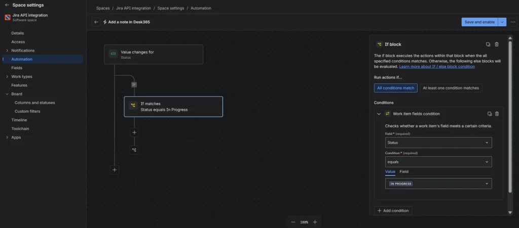Screen dimensions: 519x228
Task: Open Details in space settings
Action: 18,33
